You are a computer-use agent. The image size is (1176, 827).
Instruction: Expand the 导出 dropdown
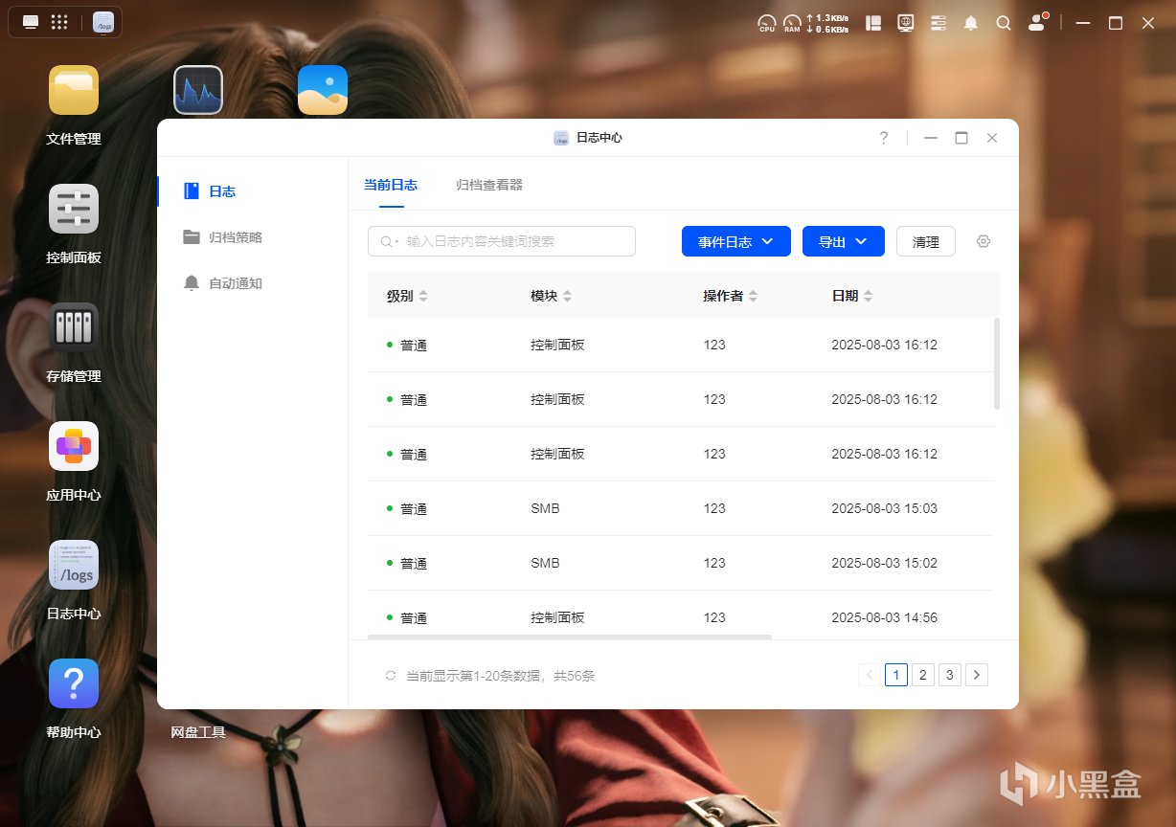coord(844,241)
